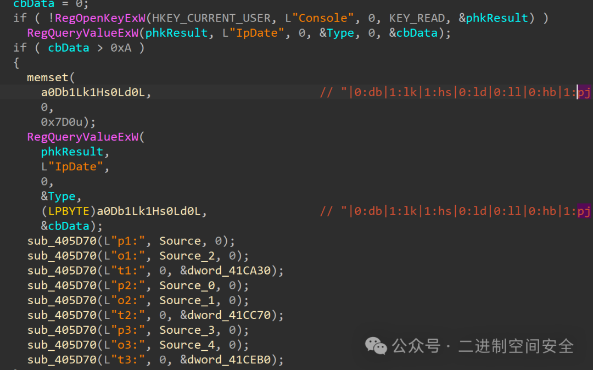Click the "Console" string literal

coord(323,18)
